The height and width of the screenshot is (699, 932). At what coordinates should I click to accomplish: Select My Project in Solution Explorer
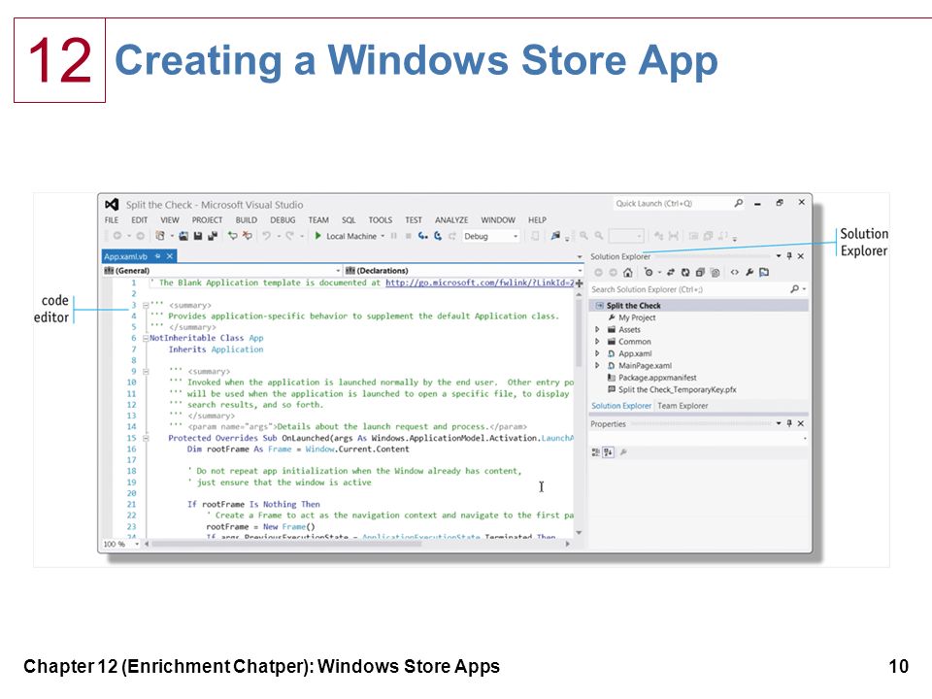[631, 317]
